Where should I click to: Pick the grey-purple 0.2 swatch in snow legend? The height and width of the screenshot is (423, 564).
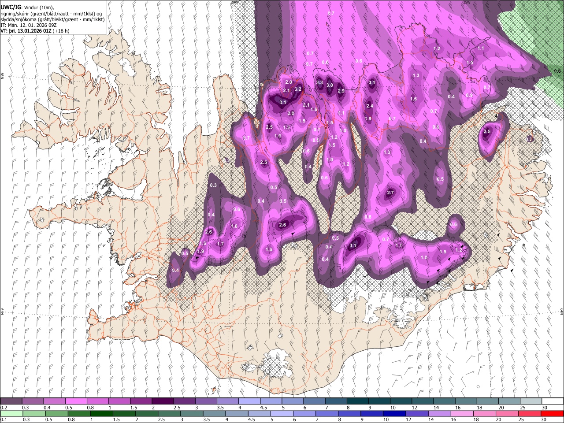pos(11,401)
